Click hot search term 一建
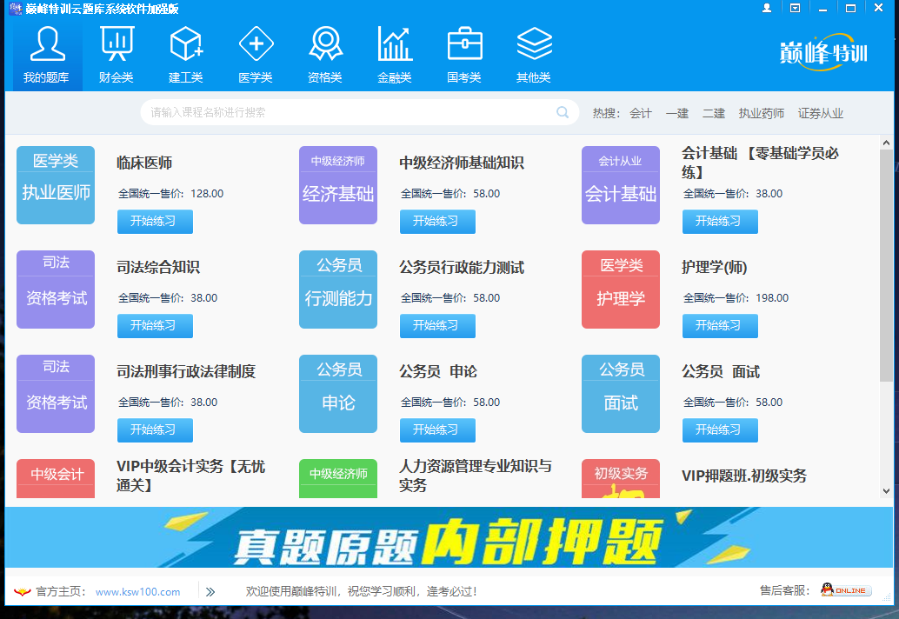Screen dimensions: 899x619 pos(677,114)
